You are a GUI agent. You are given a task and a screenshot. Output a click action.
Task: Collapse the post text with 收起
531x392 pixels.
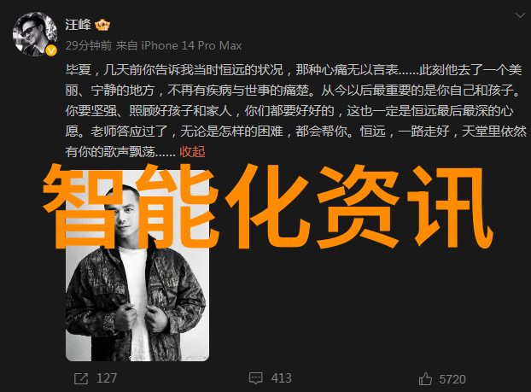point(192,152)
